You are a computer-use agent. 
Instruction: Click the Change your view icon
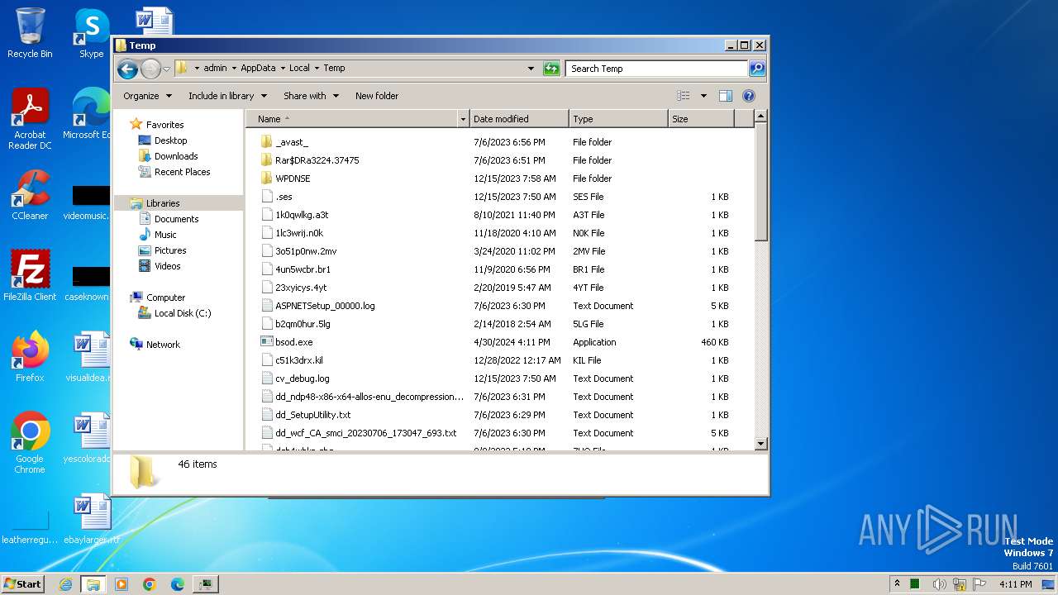pos(684,96)
